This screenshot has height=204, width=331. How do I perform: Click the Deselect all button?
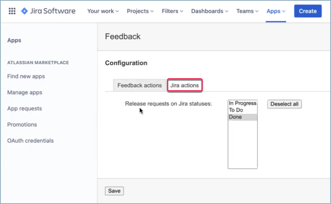coord(284,104)
